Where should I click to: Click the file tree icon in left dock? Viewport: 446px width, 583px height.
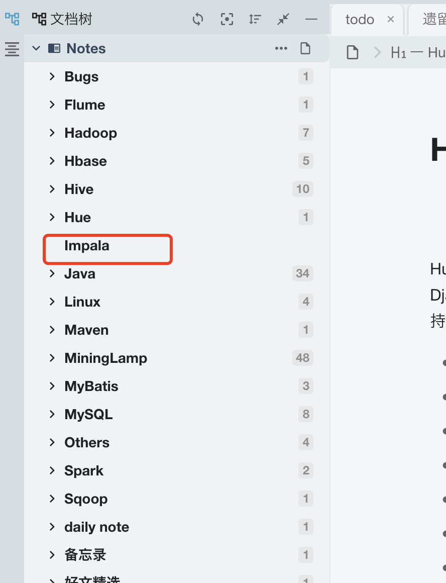(12, 20)
